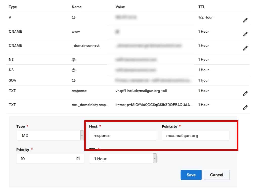Image resolution: width=259 pixels, height=194 pixels.
Task: Select the Value column header
Action: point(120,7)
